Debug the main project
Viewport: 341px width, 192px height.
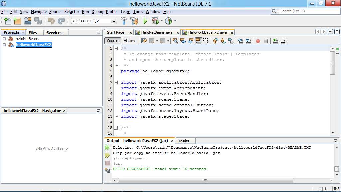[x=155, y=21]
